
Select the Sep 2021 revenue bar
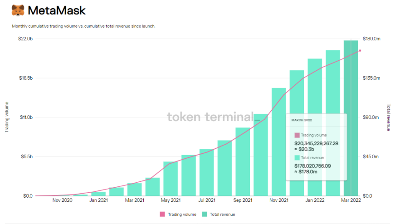(243, 161)
